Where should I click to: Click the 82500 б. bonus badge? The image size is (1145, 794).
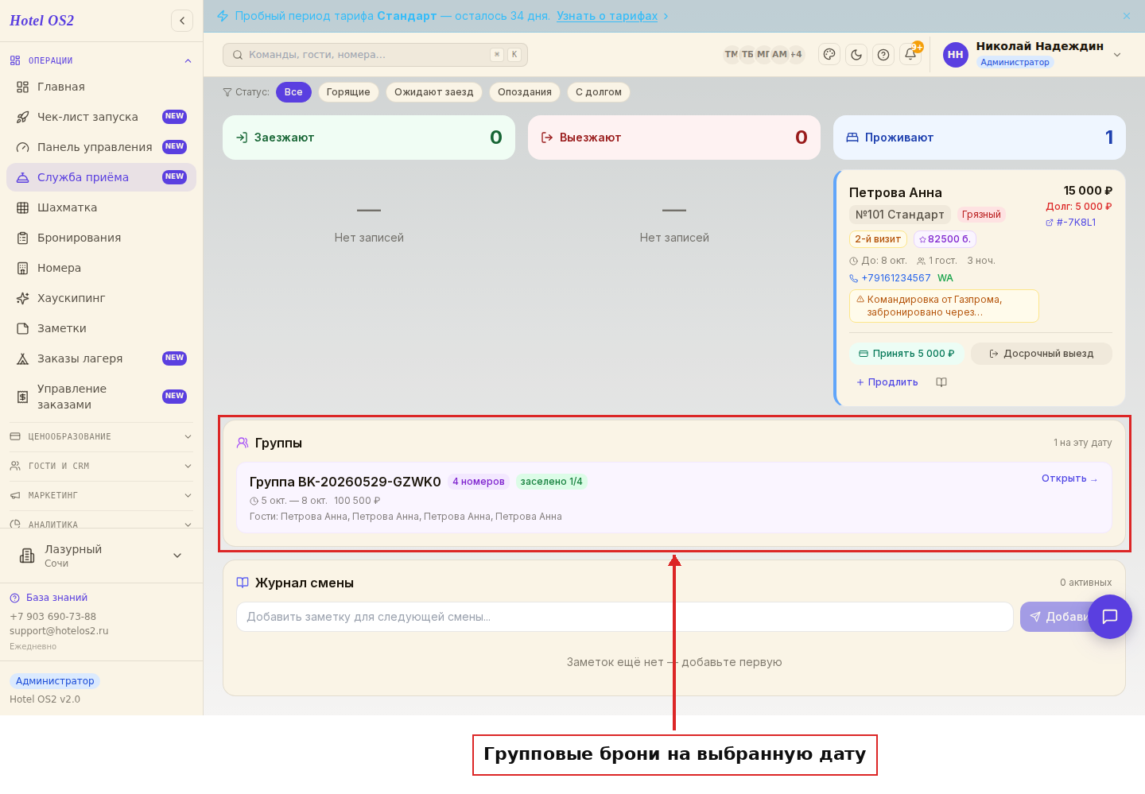click(x=945, y=239)
